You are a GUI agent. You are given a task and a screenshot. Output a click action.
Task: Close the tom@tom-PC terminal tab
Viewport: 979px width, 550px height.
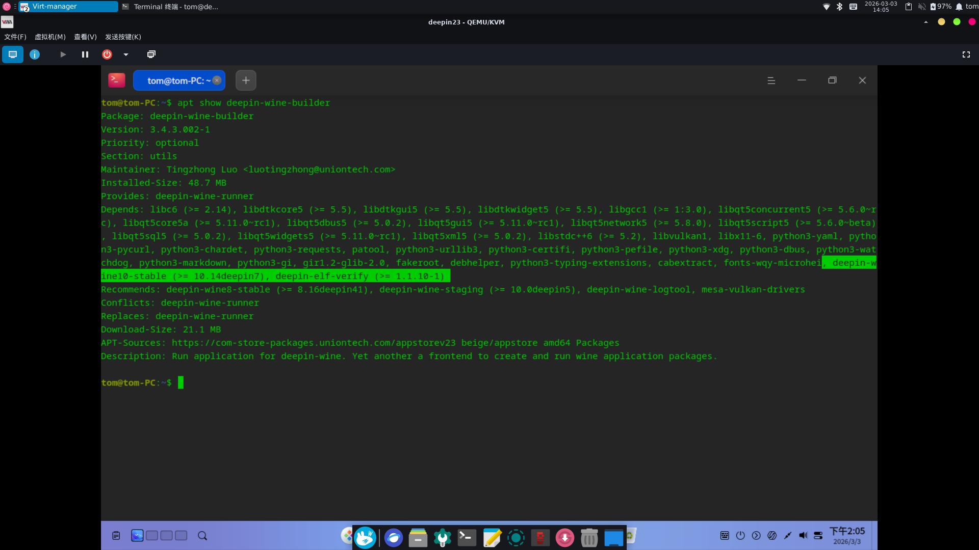(x=217, y=80)
